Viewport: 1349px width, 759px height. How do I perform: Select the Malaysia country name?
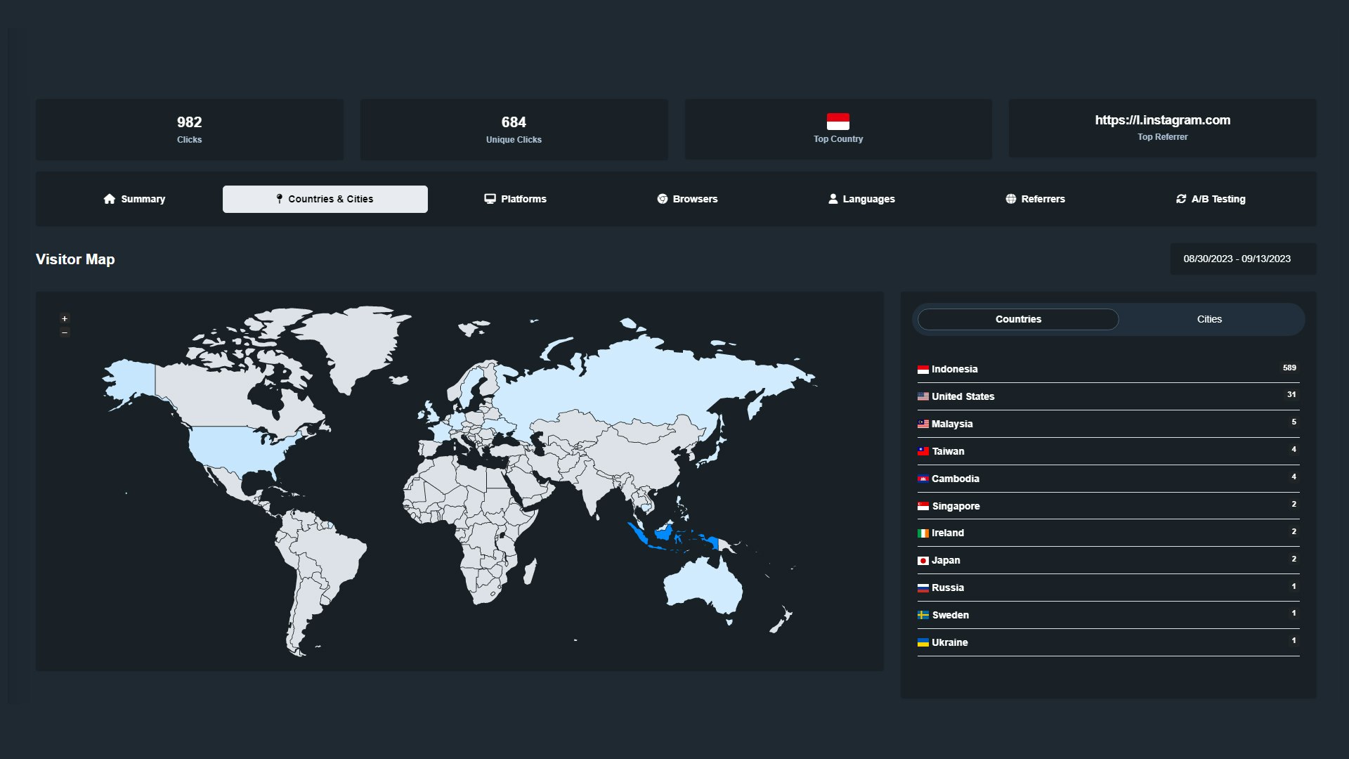[952, 424]
